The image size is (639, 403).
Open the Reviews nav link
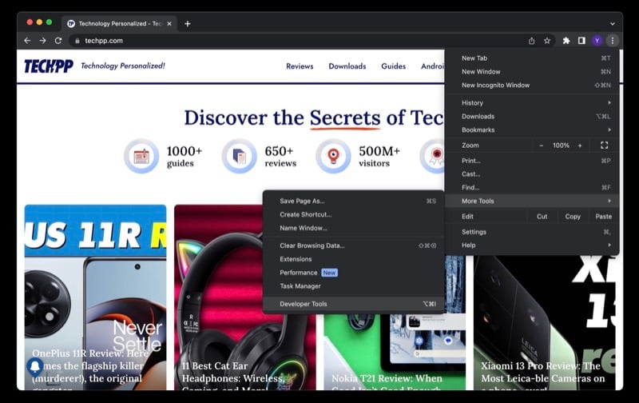click(300, 66)
